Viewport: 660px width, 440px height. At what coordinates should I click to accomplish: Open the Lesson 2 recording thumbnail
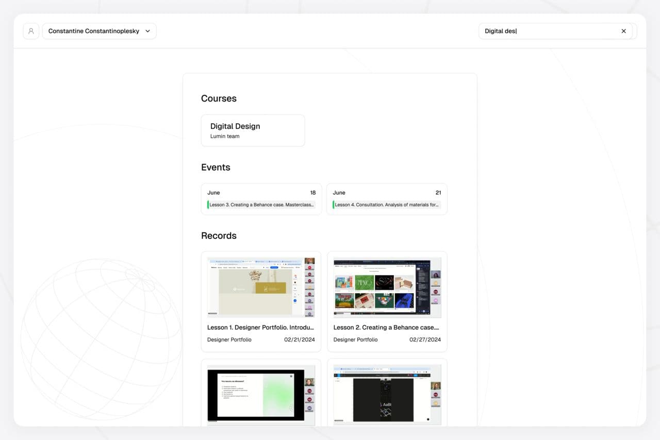(x=387, y=286)
